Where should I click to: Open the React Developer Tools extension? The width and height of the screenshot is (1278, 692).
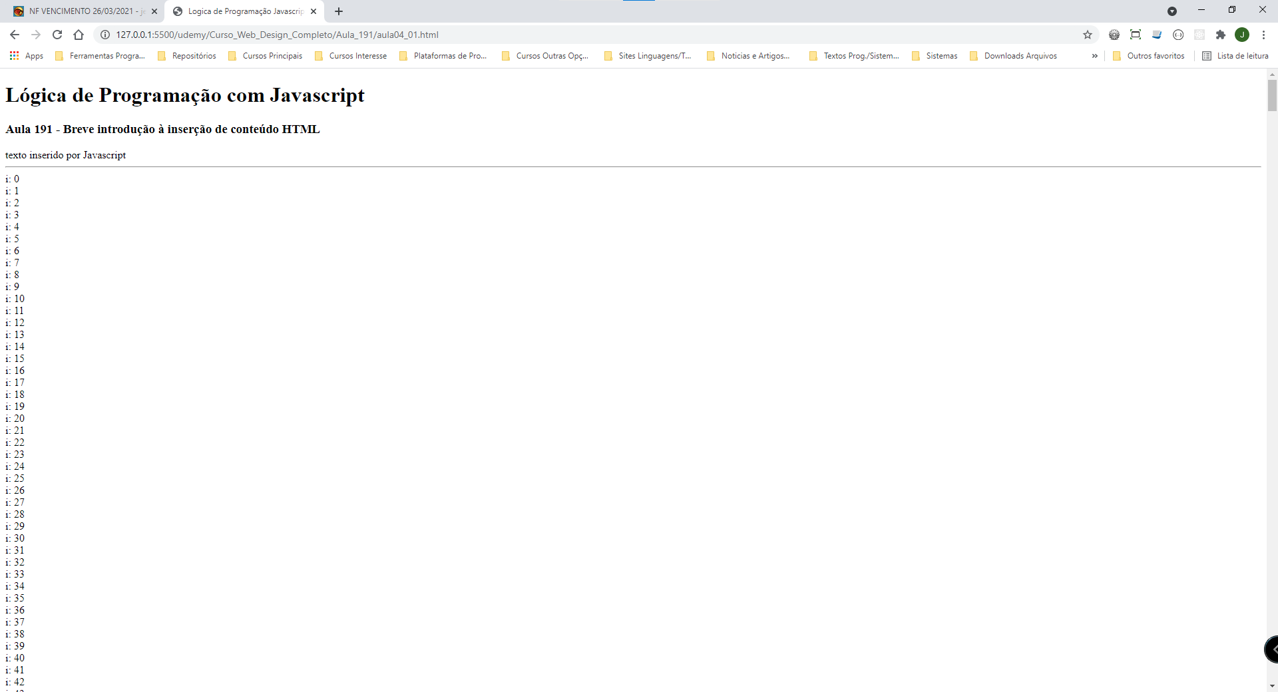coord(1199,35)
